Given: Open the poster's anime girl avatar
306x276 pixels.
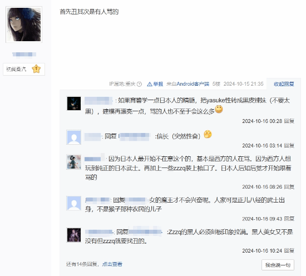Looking at the screenshot, I should pyautogui.click(x=24, y=24).
